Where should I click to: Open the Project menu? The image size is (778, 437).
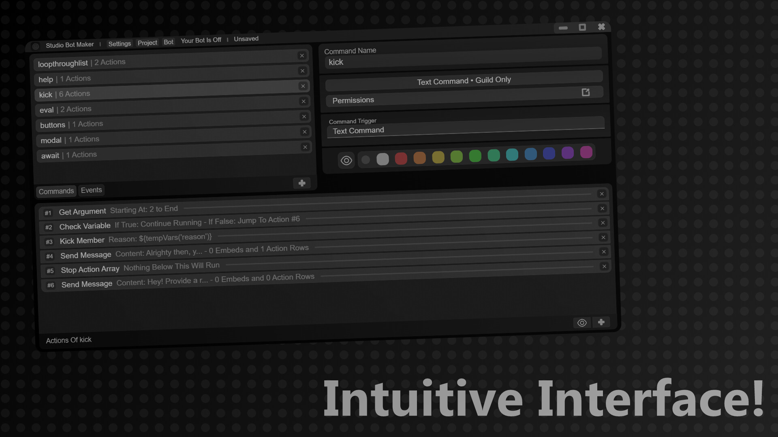[147, 43]
